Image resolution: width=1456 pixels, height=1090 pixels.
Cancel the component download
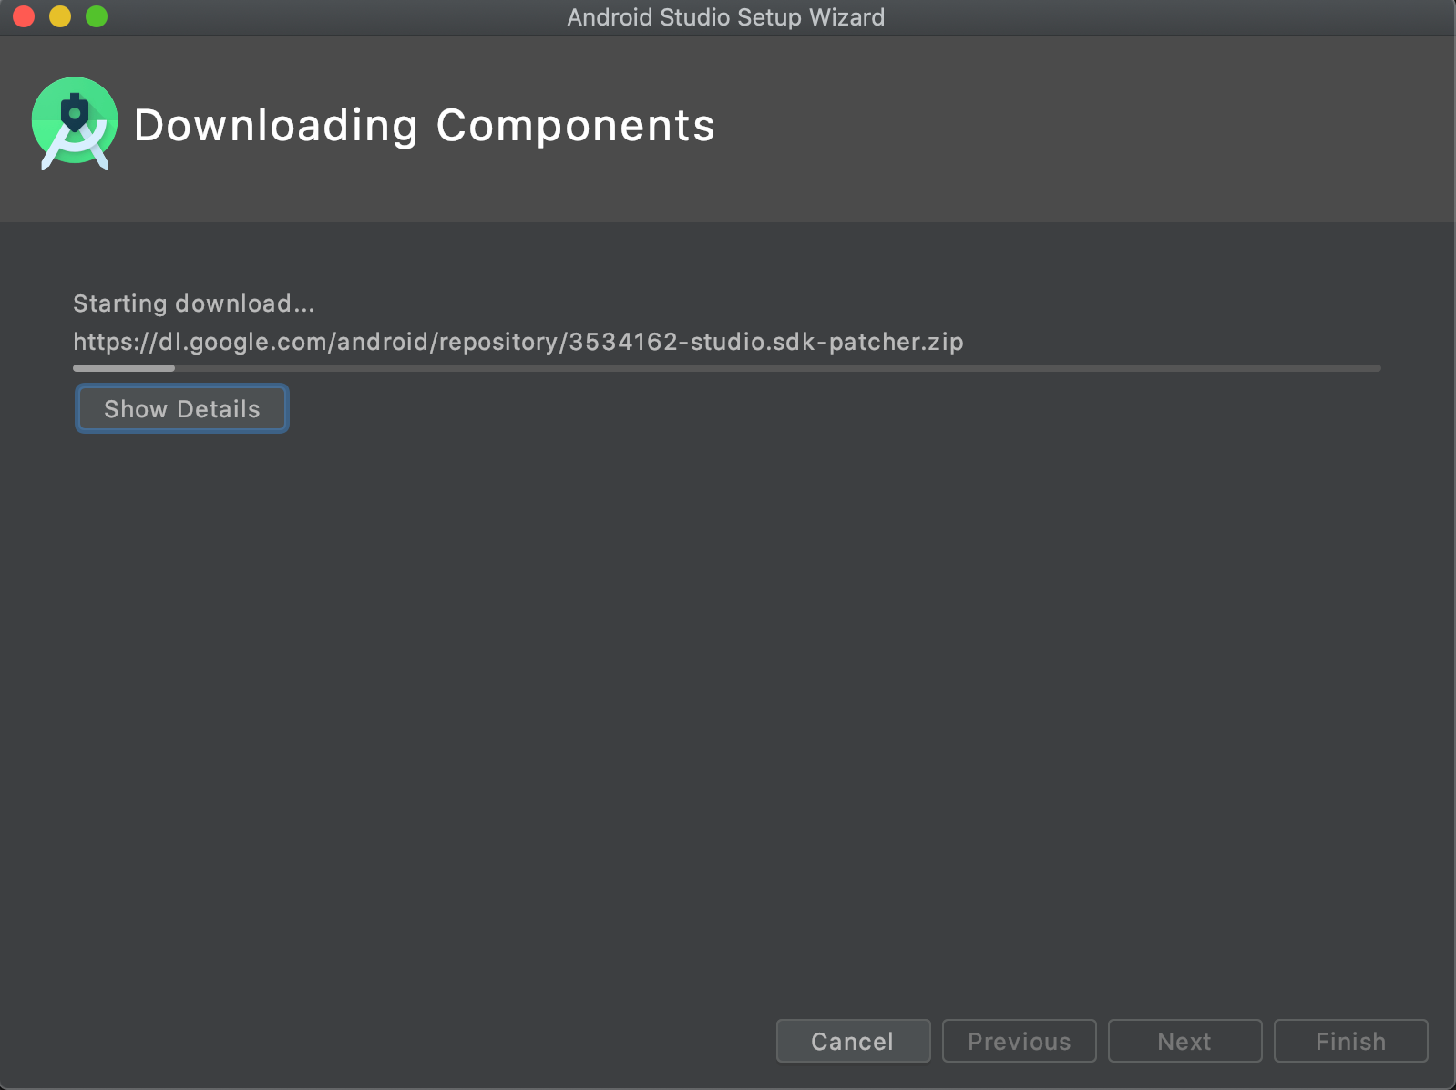pos(853,1041)
